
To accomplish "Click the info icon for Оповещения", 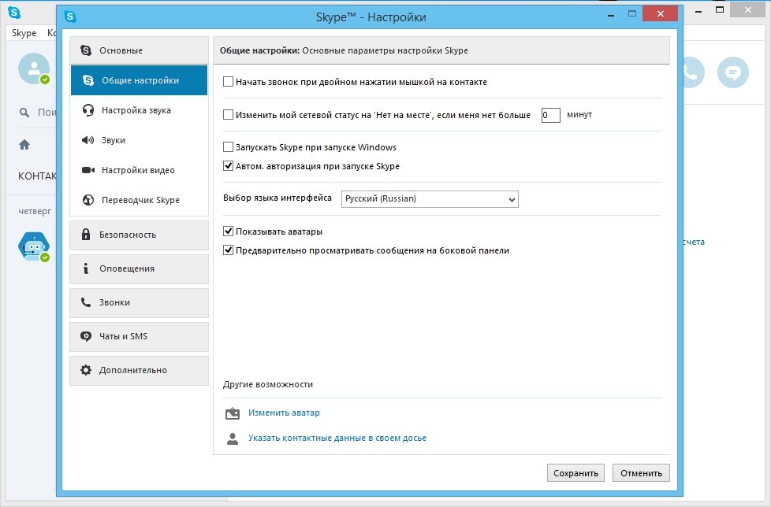I will tap(86, 268).
